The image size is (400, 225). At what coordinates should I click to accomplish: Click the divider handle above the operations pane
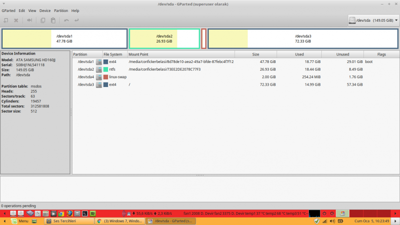200,175
